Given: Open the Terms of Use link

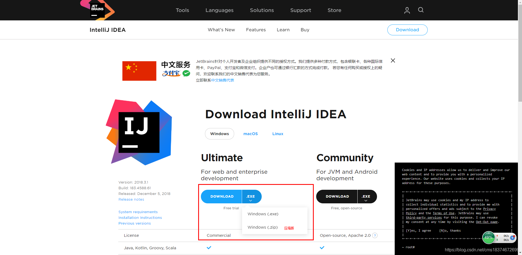Looking at the screenshot, I should (x=443, y=213).
